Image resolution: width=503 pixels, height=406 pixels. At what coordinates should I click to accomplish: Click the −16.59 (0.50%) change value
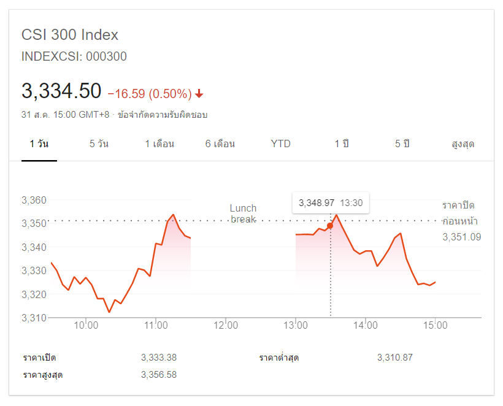tap(150, 94)
